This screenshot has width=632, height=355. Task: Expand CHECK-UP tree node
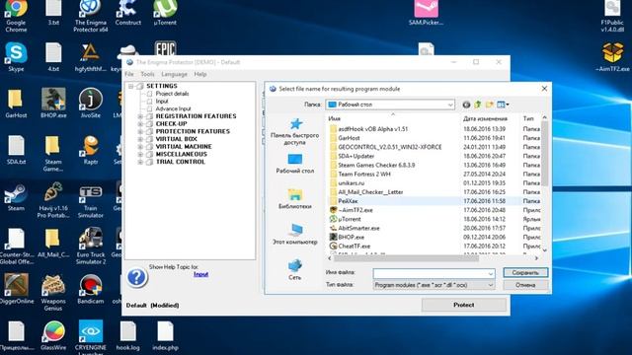[140, 124]
